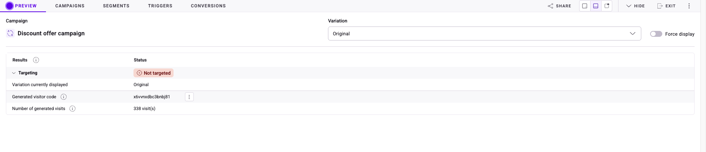This screenshot has height=152, width=706.
Task: Go to the Triggers tab
Action: pos(160,6)
